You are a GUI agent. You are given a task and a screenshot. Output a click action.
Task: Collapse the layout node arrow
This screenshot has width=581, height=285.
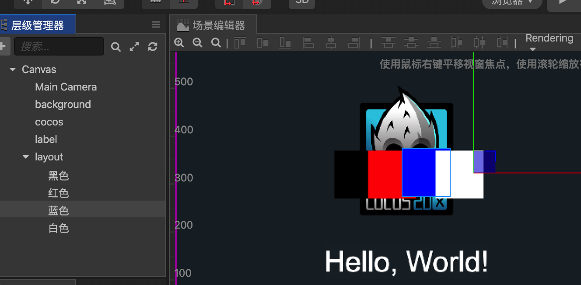[x=26, y=157]
